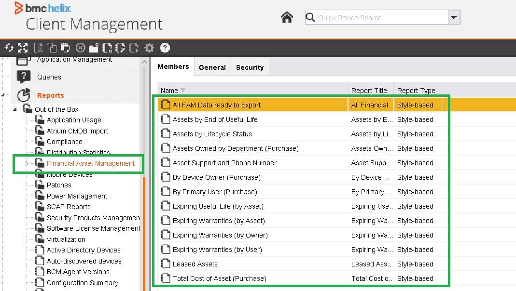Select the Virtualization tree item
The image size is (516, 291).
point(66,239)
